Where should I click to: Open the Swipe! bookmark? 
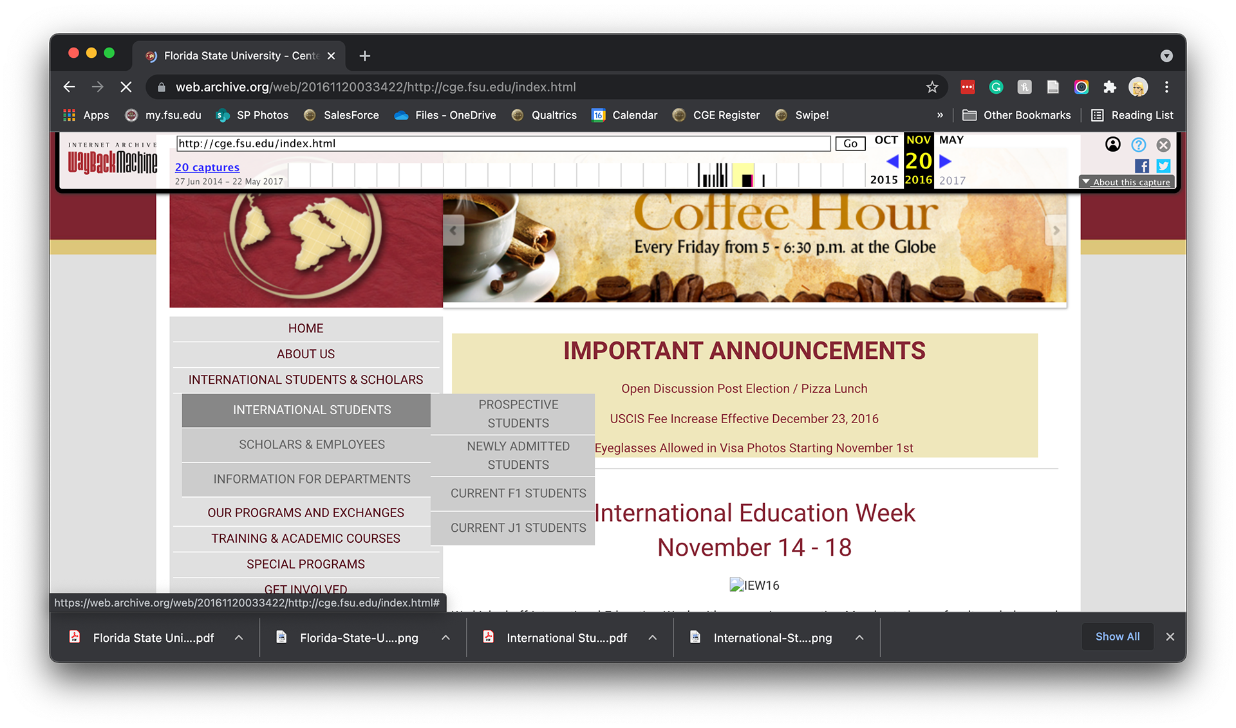801,115
